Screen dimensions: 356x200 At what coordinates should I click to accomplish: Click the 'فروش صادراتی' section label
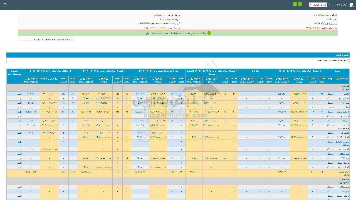pos(344,181)
